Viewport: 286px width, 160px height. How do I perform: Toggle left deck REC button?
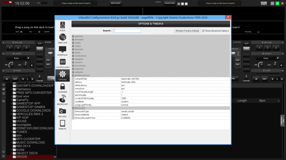coord(48,65)
